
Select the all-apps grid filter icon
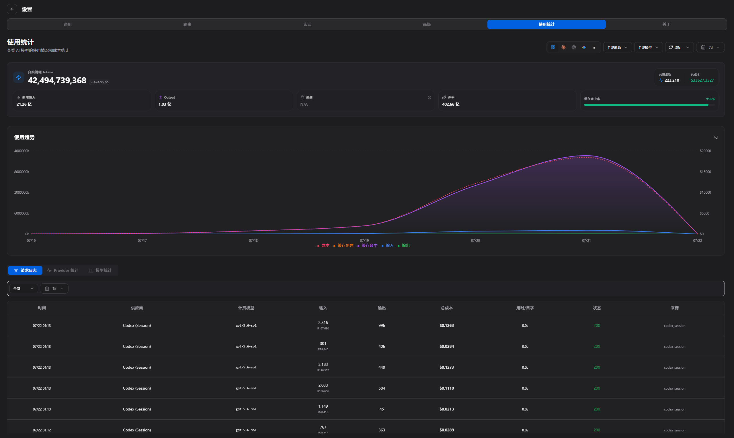pos(553,47)
